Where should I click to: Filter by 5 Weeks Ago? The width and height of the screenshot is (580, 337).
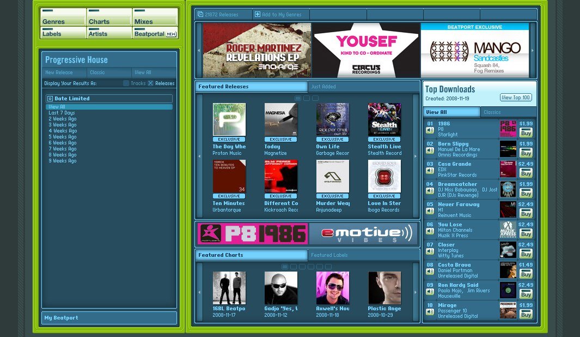coord(63,137)
